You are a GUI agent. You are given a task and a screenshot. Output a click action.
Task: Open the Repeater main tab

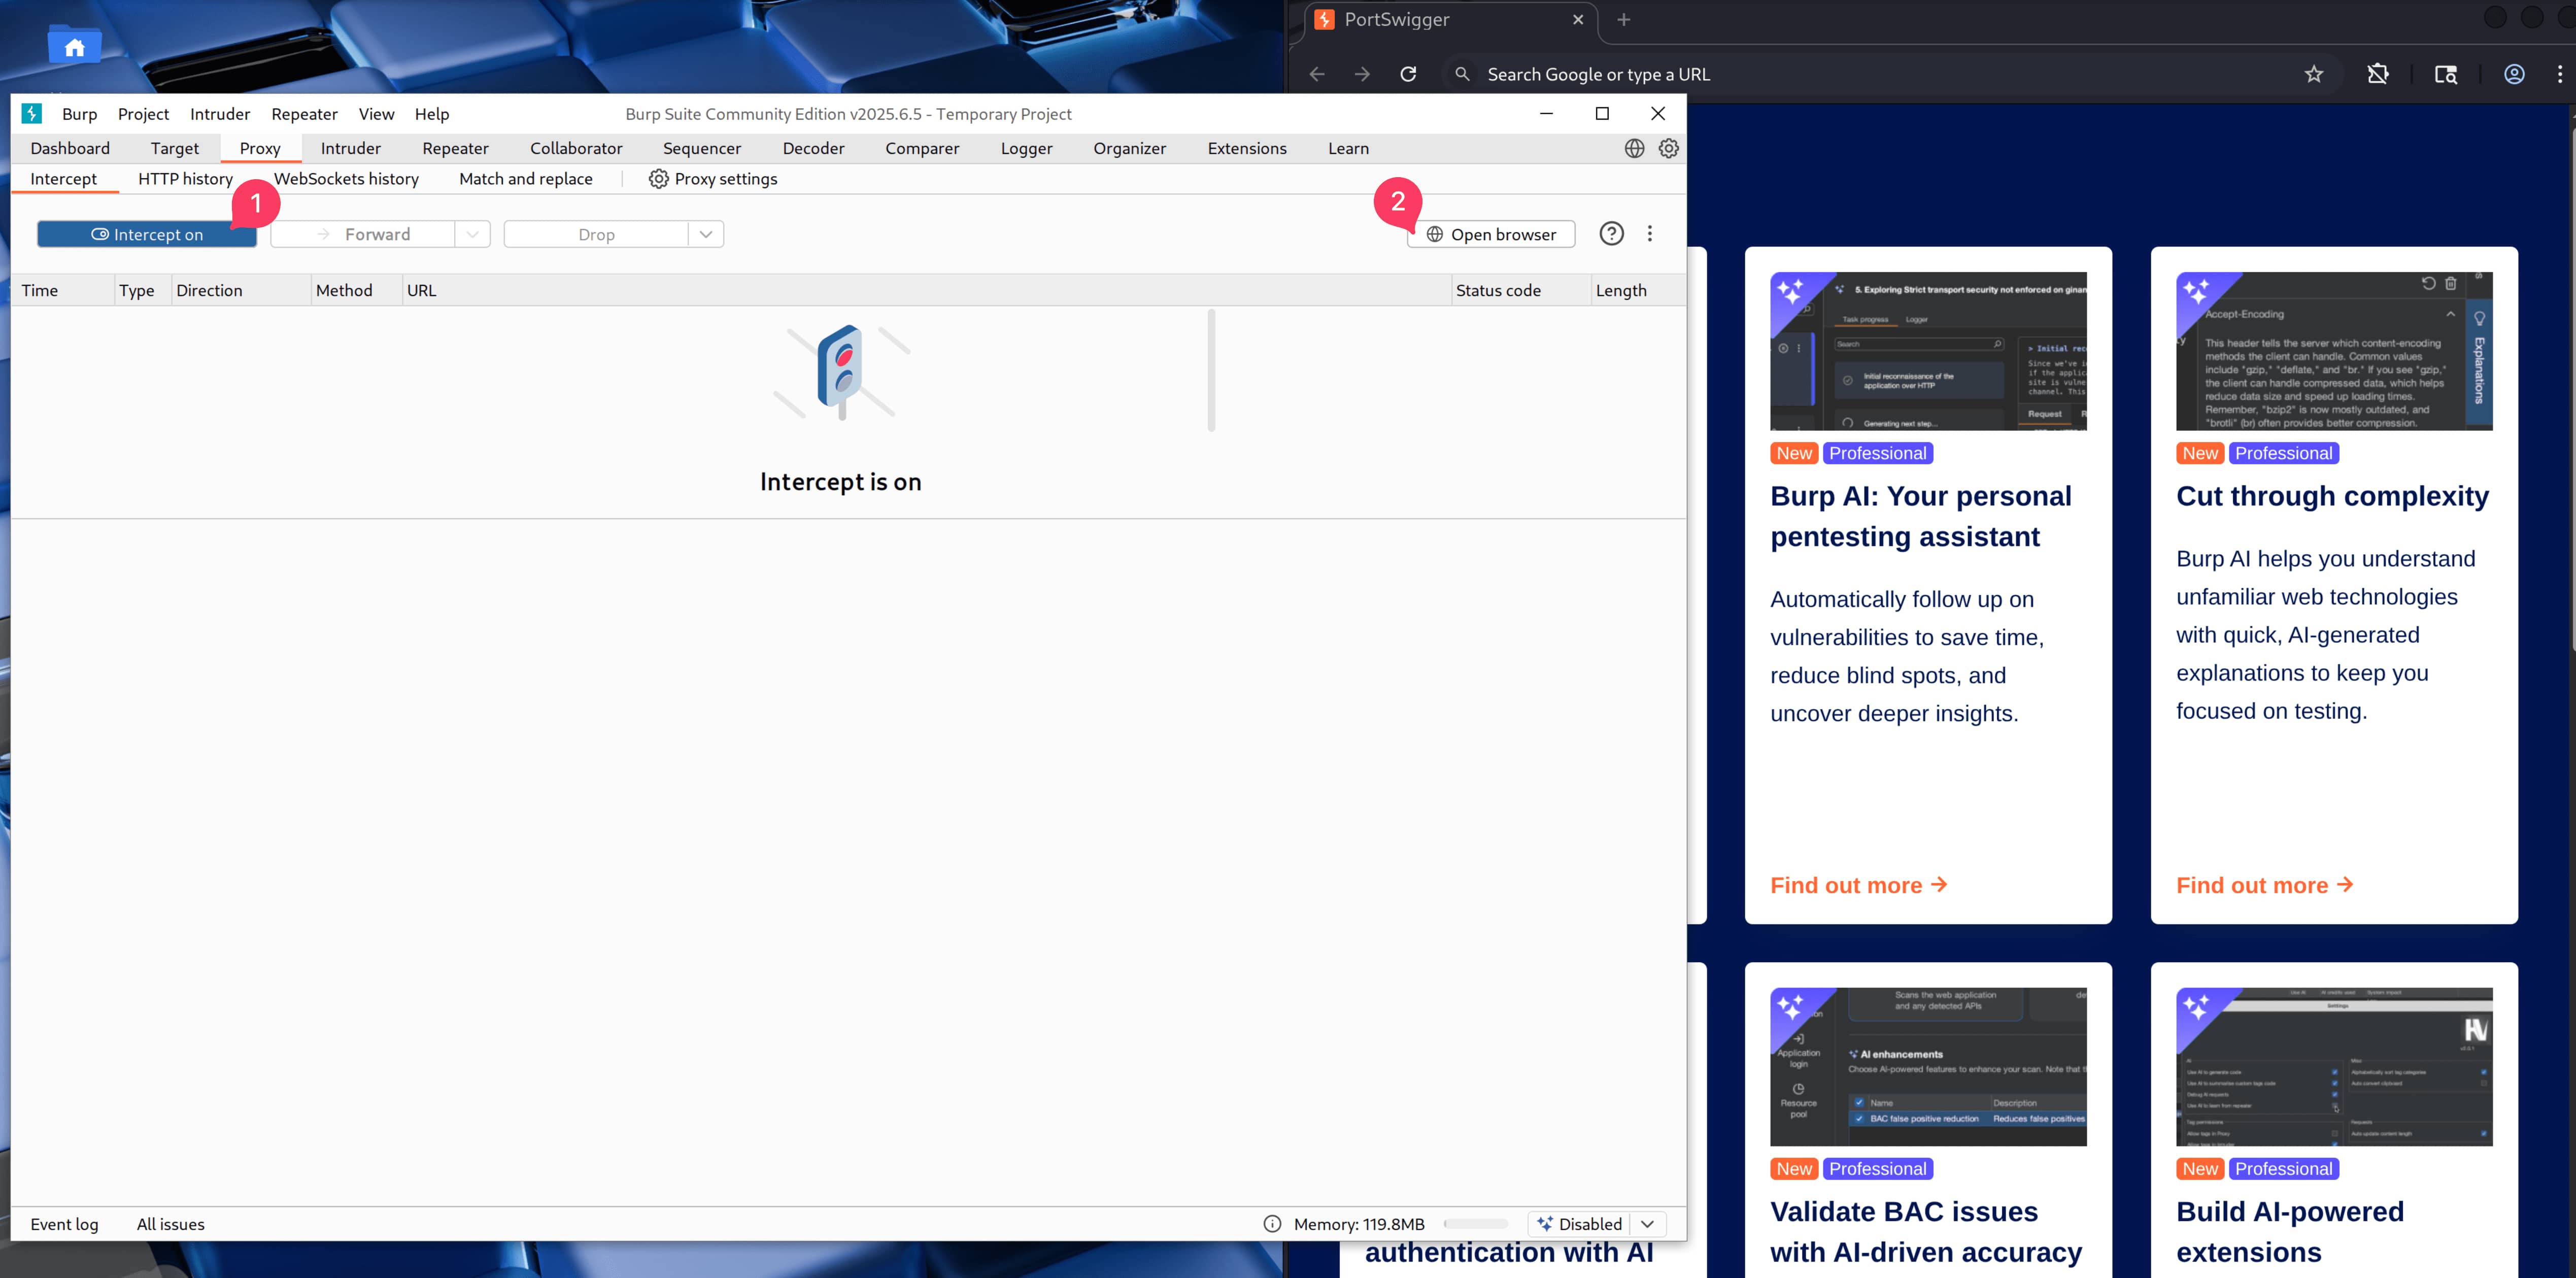click(x=455, y=148)
